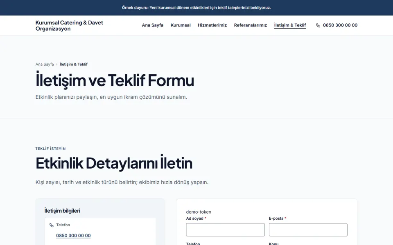
Task: Go to the Hizmetlerimiz page
Action: coord(212,25)
